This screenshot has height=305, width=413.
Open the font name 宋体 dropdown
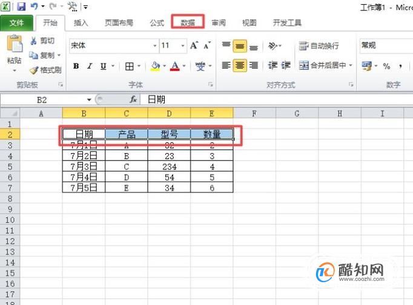click(x=155, y=45)
